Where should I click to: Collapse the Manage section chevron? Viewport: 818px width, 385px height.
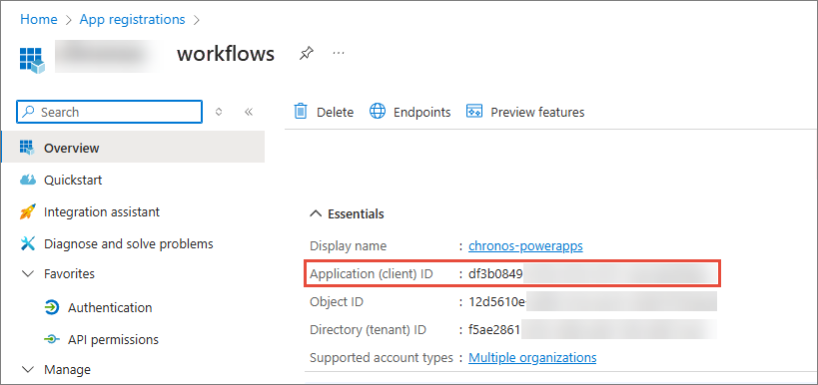pyautogui.click(x=28, y=370)
